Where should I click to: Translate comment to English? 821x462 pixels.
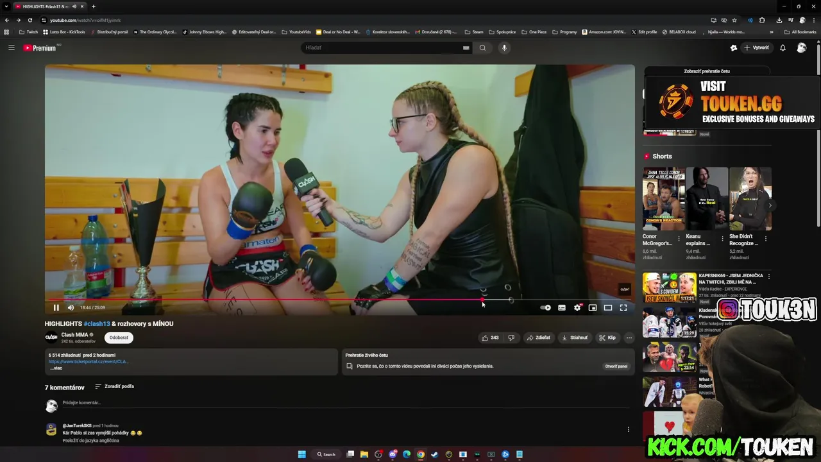(x=90, y=441)
